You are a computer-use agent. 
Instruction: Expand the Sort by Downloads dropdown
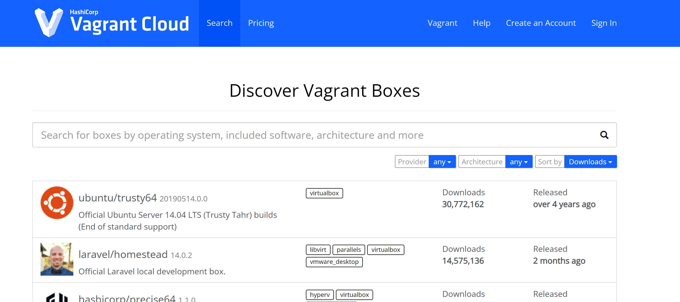coord(590,161)
